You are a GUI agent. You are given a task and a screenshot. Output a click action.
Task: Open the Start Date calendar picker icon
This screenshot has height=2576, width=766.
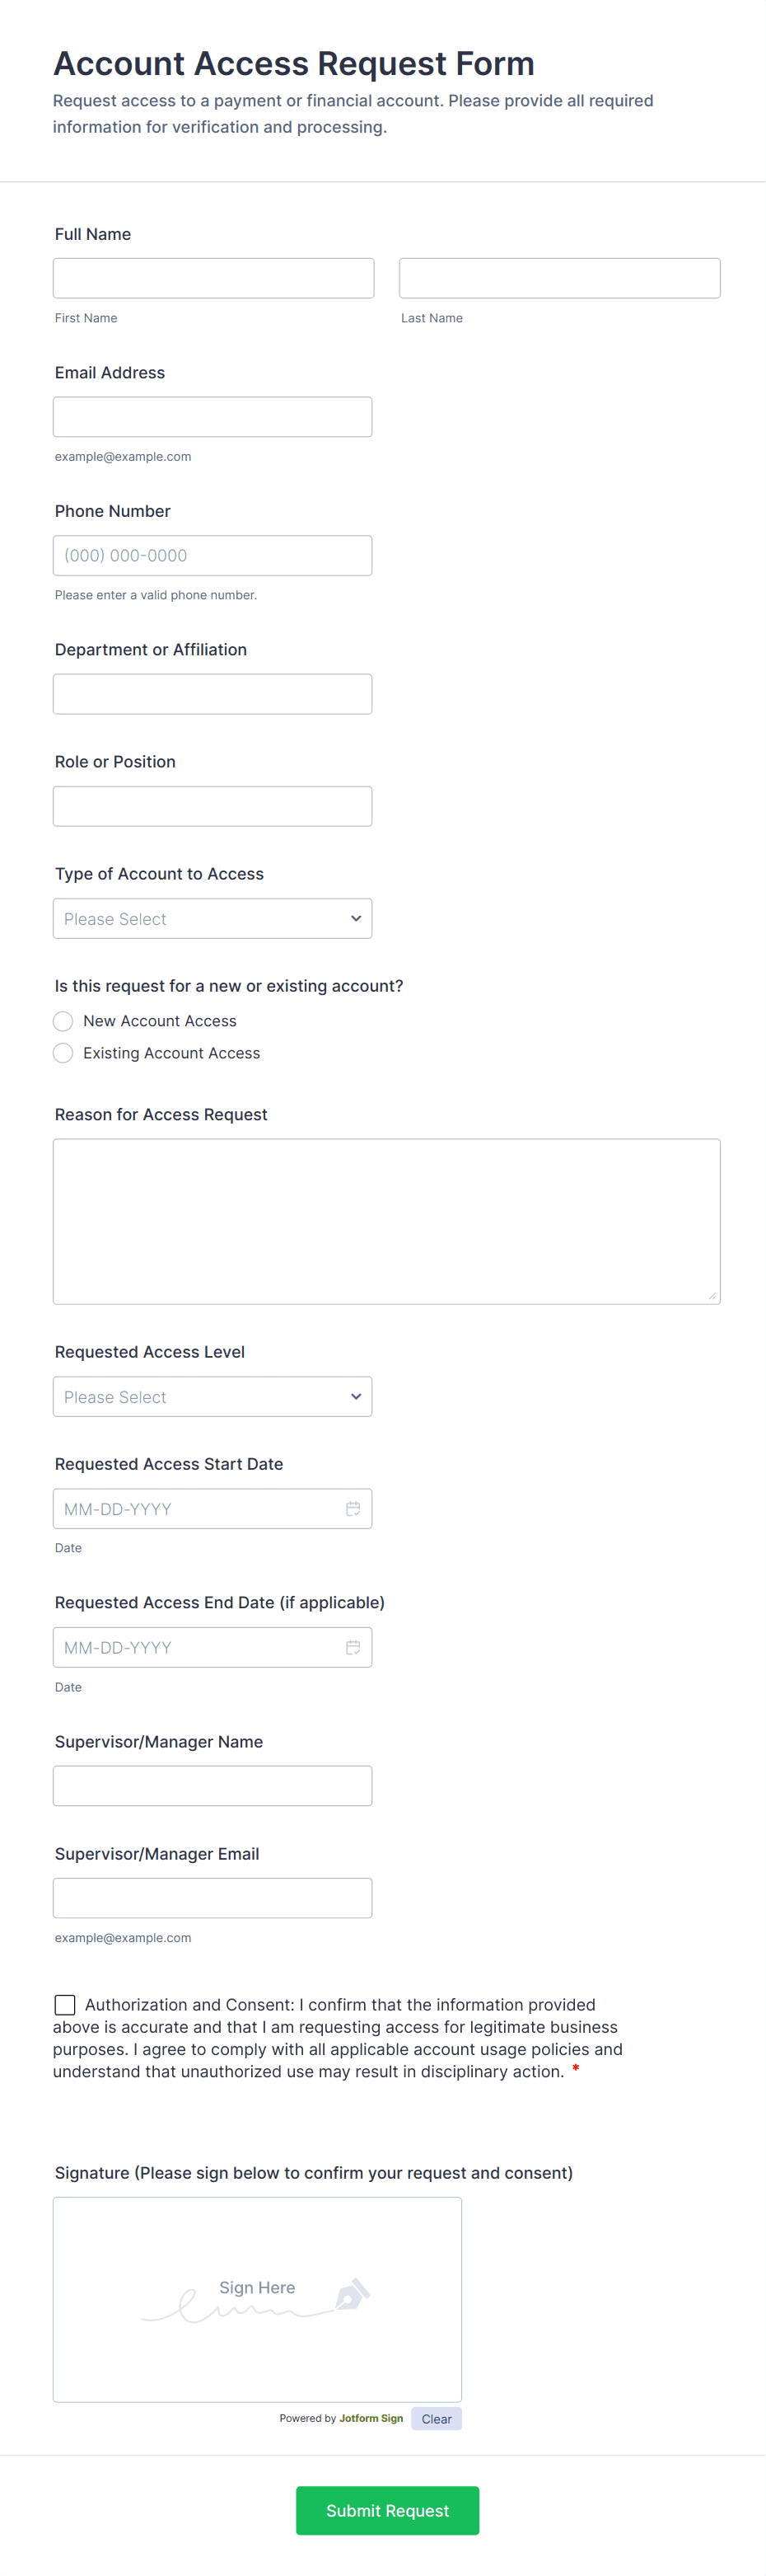(x=353, y=1509)
